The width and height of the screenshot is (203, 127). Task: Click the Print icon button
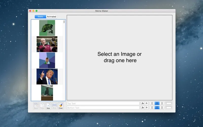click(54, 106)
